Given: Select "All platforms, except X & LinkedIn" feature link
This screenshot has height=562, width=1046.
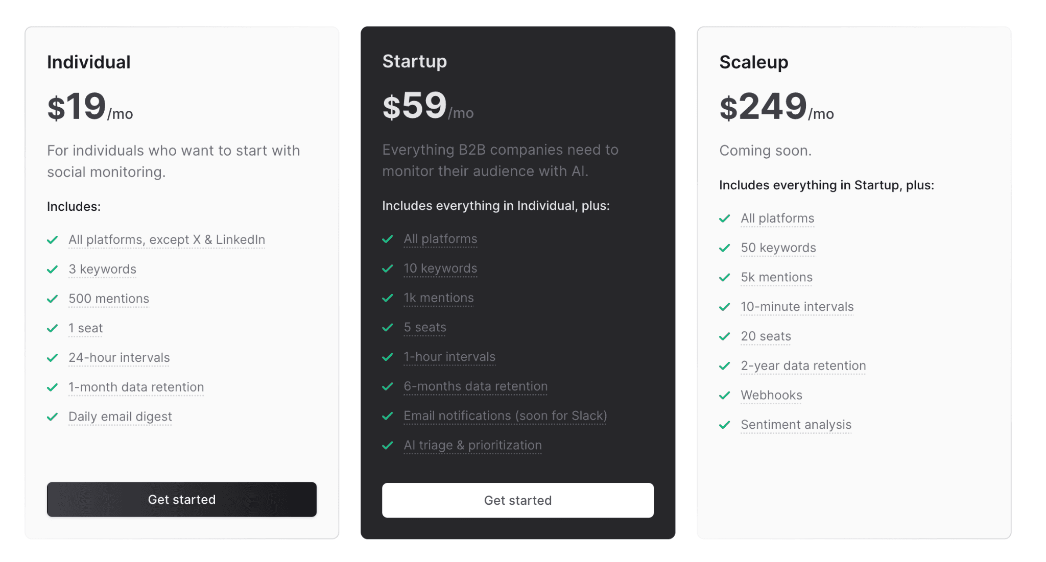Looking at the screenshot, I should pos(167,239).
